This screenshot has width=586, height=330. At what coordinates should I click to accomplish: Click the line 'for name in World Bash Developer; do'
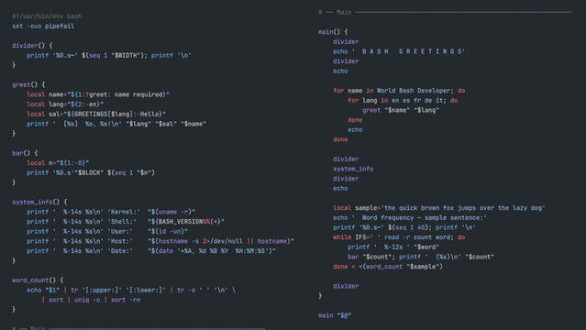[x=399, y=91]
